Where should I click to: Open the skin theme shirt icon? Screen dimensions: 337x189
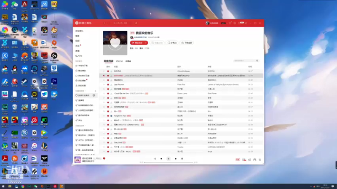[230, 23]
